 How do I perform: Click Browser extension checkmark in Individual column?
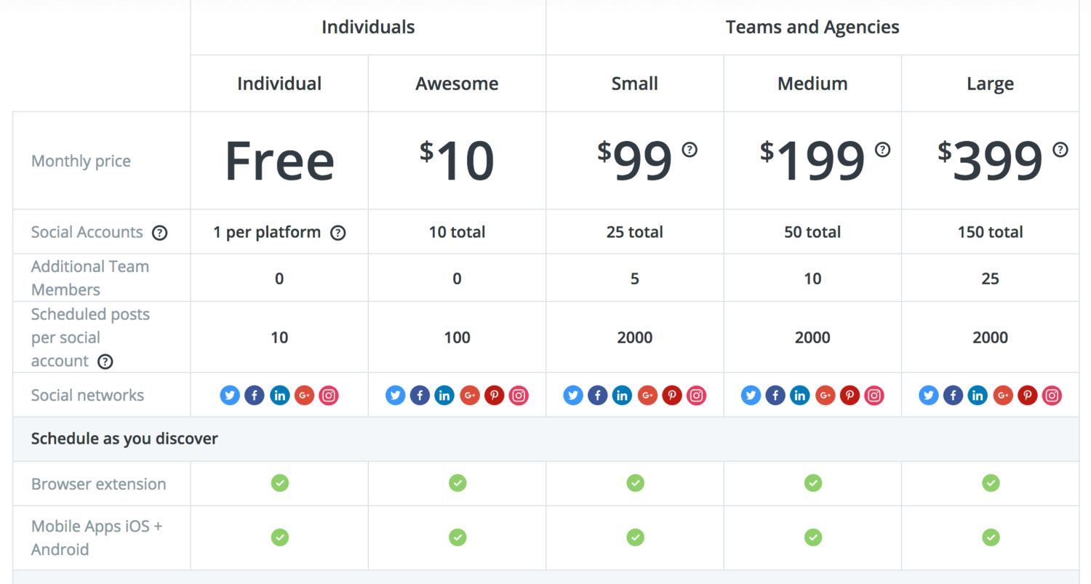280,483
